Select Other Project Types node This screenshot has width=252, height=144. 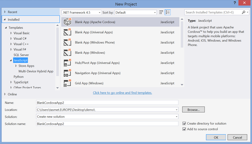27,87
